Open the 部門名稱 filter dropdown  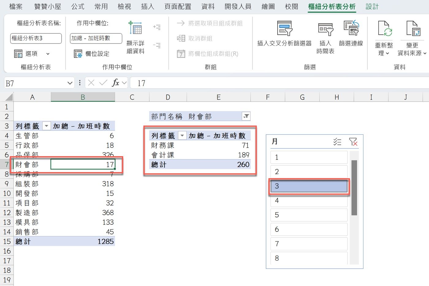tap(246, 116)
